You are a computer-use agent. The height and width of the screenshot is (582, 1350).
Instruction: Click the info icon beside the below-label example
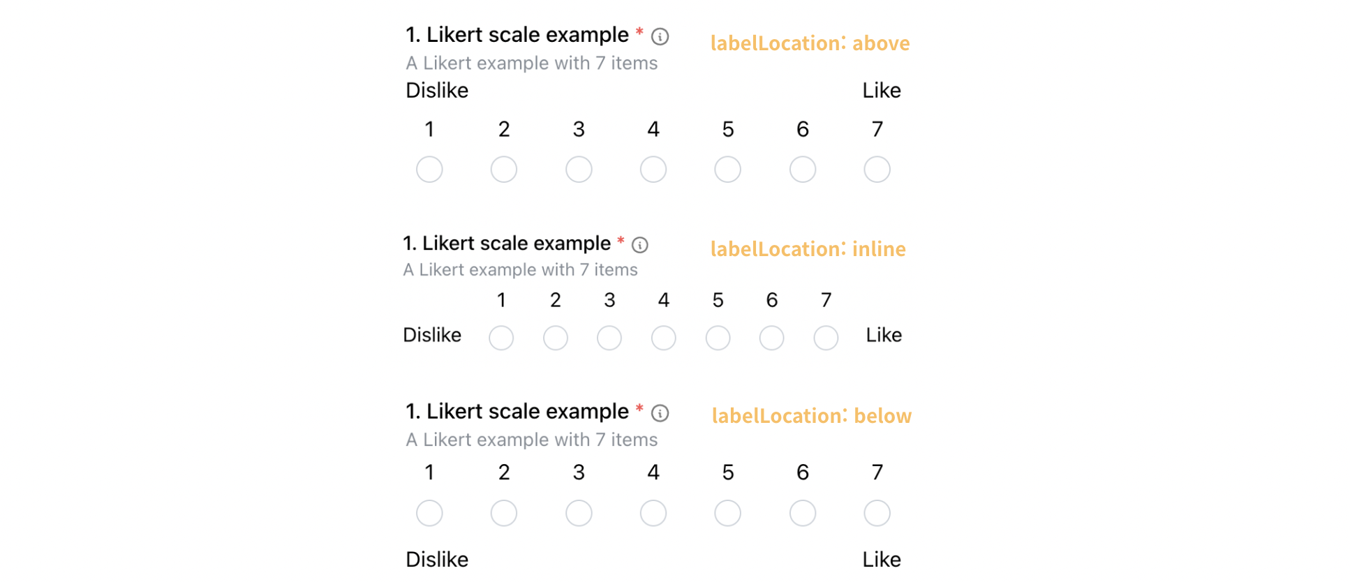(659, 413)
